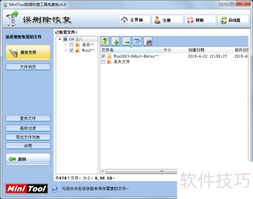Close the MiniTool window
The image size is (253, 199).
click(x=243, y=3)
